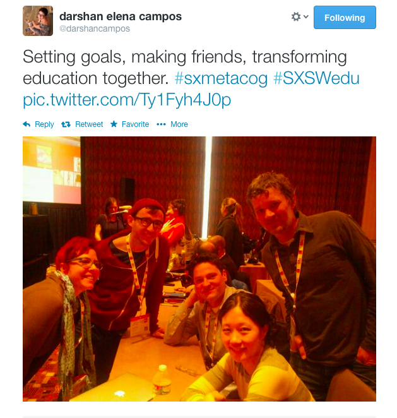Select the Retweet text label

click(89, 124)
